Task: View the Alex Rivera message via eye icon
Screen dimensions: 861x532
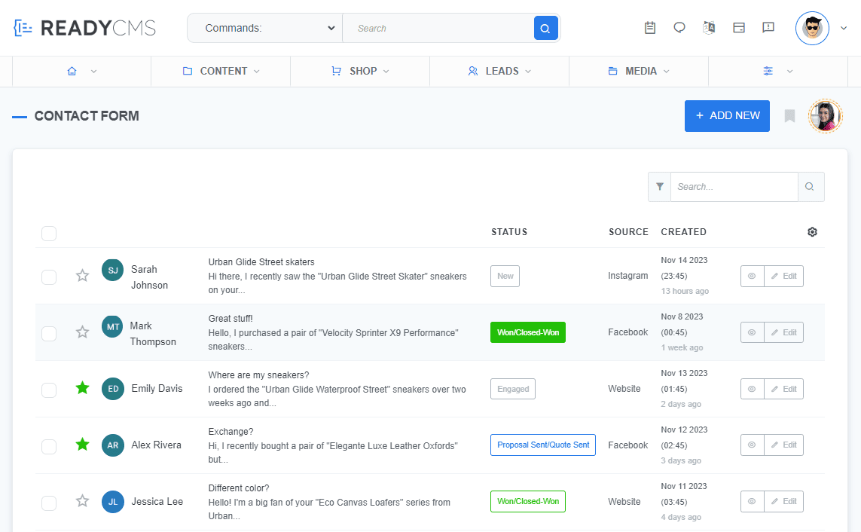Action: pyautogui.click(x=753, y=445)
